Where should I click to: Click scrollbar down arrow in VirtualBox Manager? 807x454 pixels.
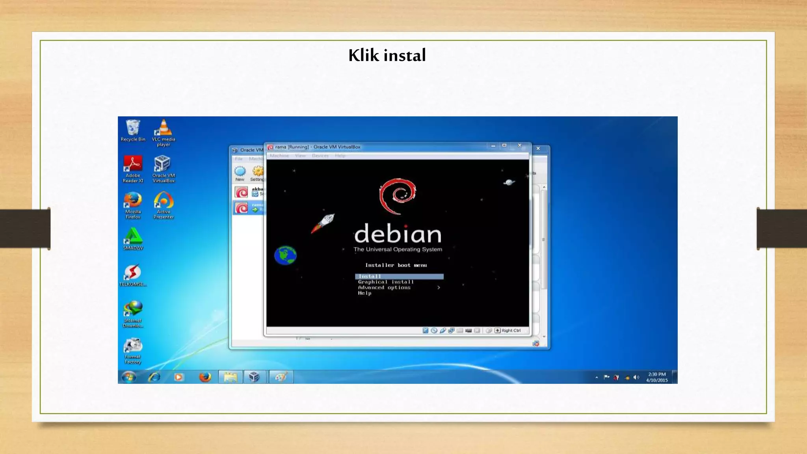click(544, 337)
